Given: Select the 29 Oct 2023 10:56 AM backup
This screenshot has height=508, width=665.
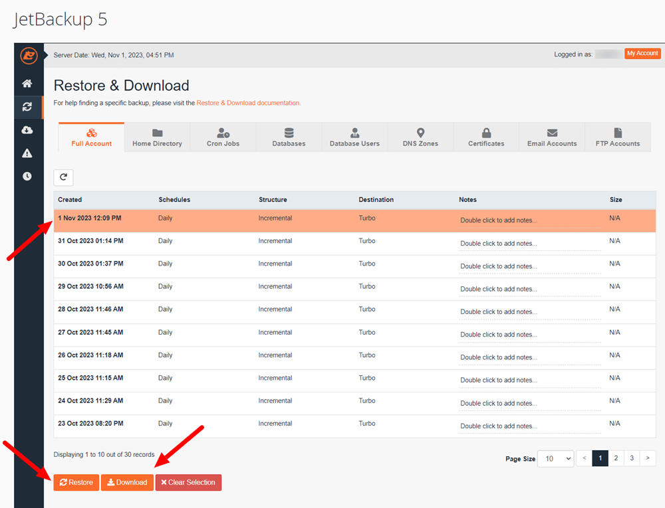Looking at the screenshot, I should coord(354,289).
